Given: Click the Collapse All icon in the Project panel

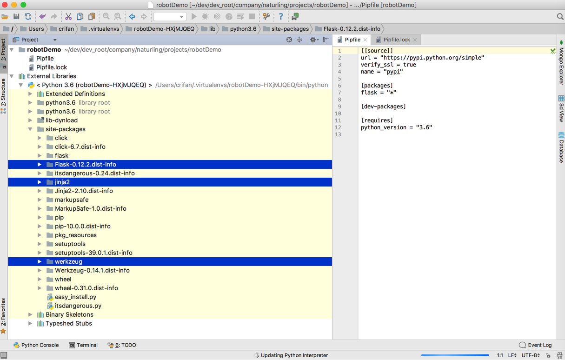Looking at the screenshot, I should pyautogui.click(x=299, y=40).
